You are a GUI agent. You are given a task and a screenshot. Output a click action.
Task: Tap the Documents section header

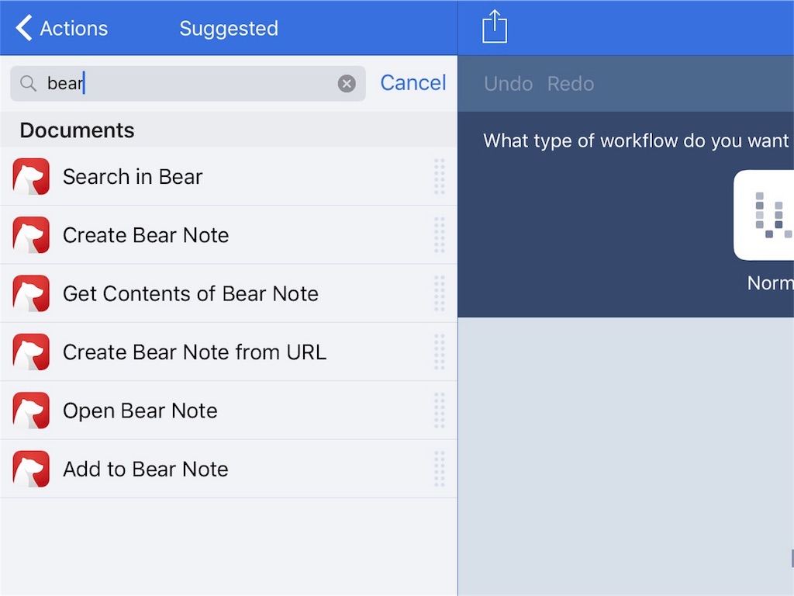78,130
